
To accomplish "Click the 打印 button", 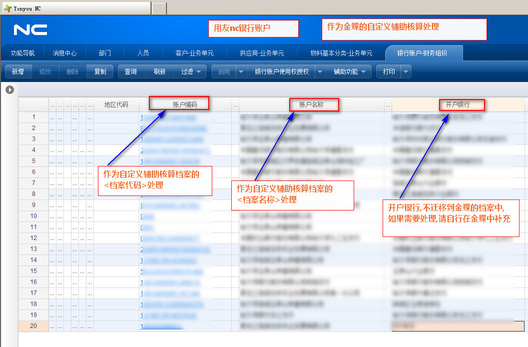I will point(389,72).
